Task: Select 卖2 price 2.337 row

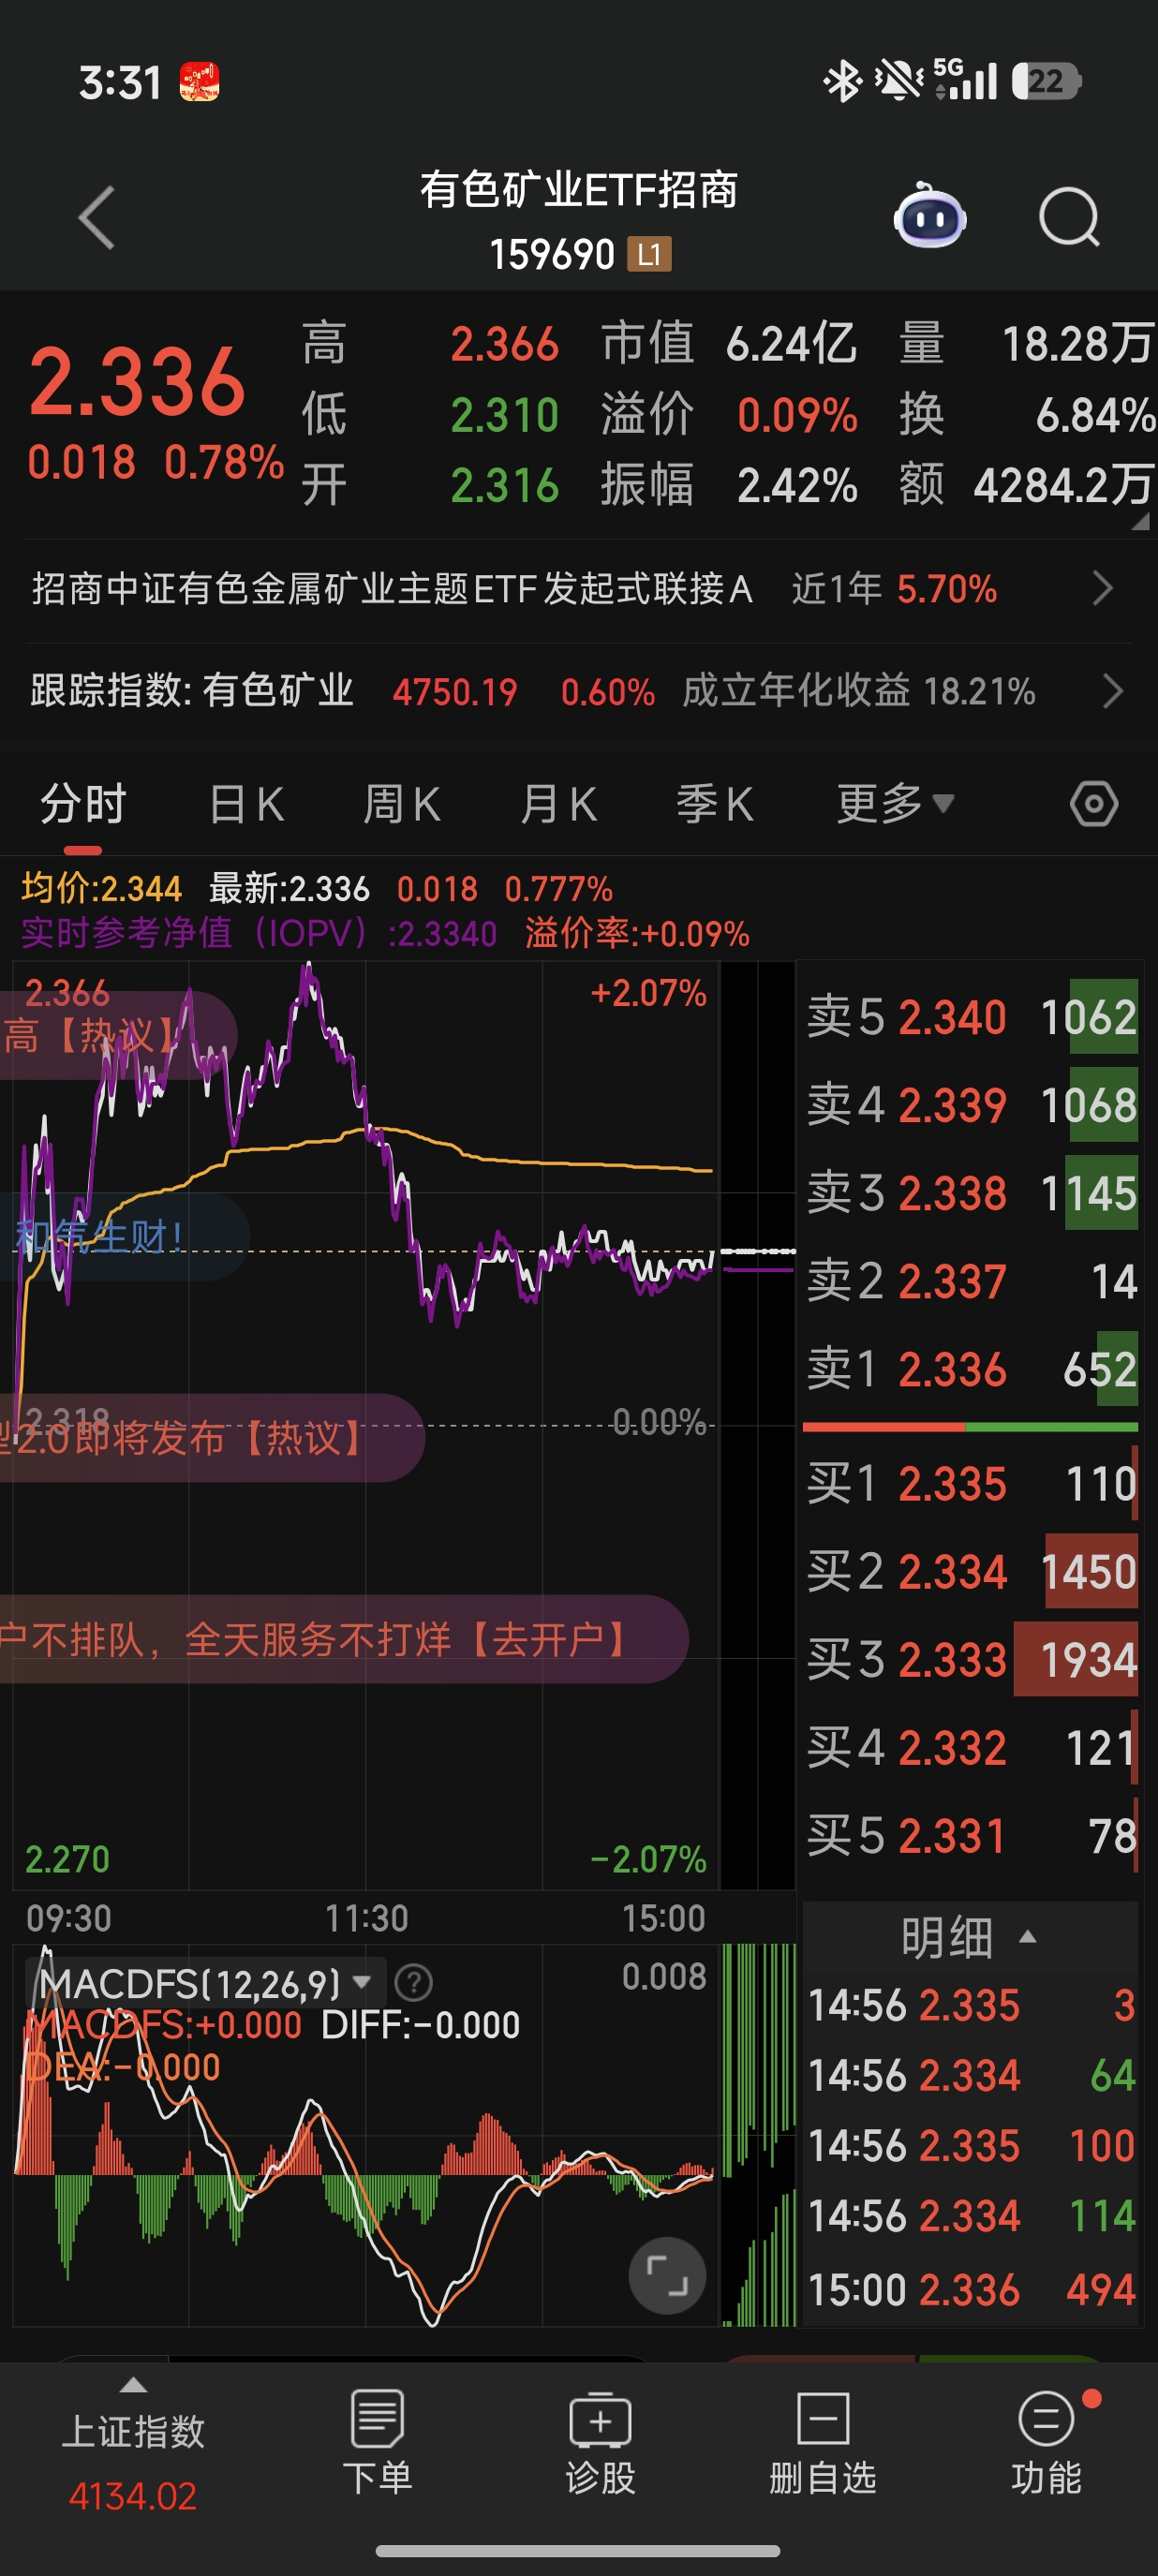Action: (972, 1281)
